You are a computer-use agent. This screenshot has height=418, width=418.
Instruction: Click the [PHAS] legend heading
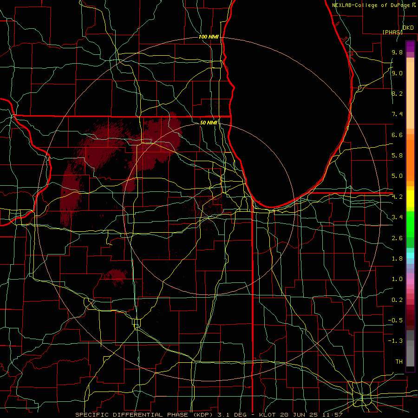(x=392, y=32)
